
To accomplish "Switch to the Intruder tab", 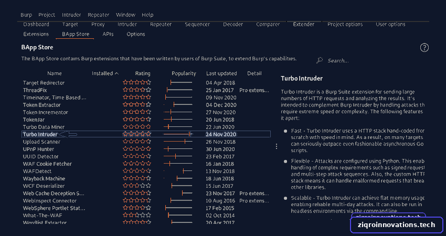I will (x=127, y=25).
